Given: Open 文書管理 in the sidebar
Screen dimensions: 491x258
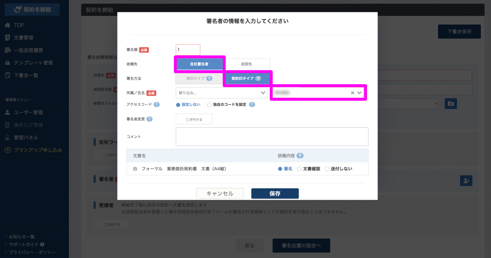Looking at the screenshot, I should point(23,38).
